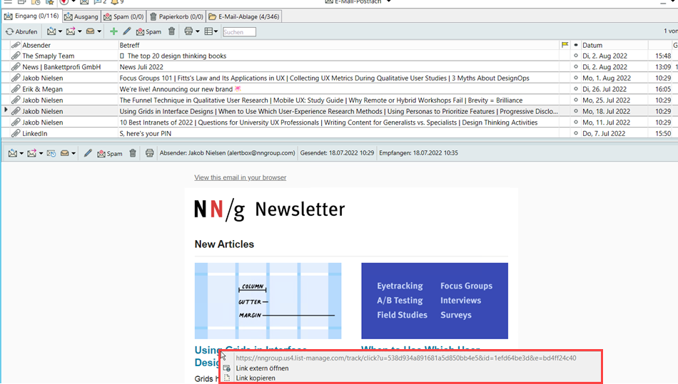Image resolution: width=678 pixels, height=384 pixels.
Task: Click the reply-all icon in the preview toolbar
Action: pos(51,153)
